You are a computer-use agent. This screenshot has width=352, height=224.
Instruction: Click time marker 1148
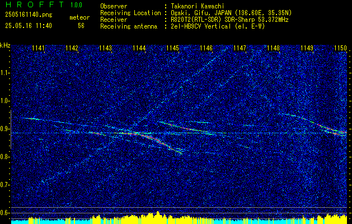tap(274, 48)
